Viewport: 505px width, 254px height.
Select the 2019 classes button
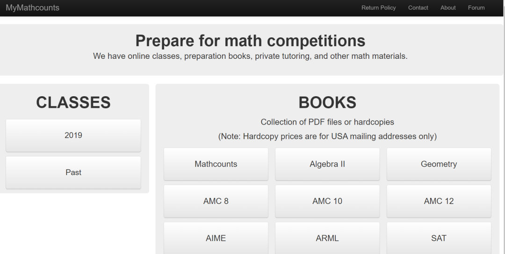coord(73,135)
